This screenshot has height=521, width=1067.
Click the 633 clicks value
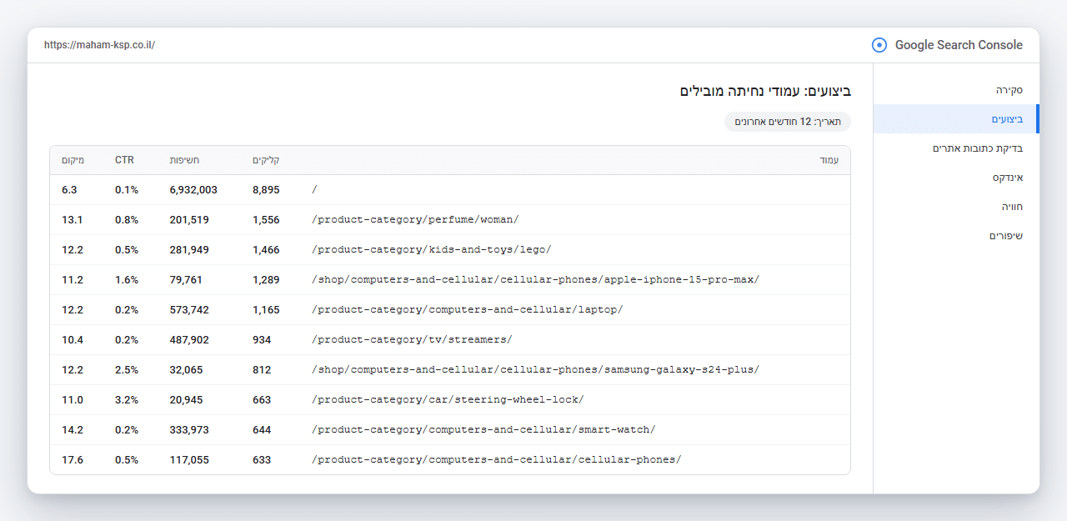(x=262, y=460)
